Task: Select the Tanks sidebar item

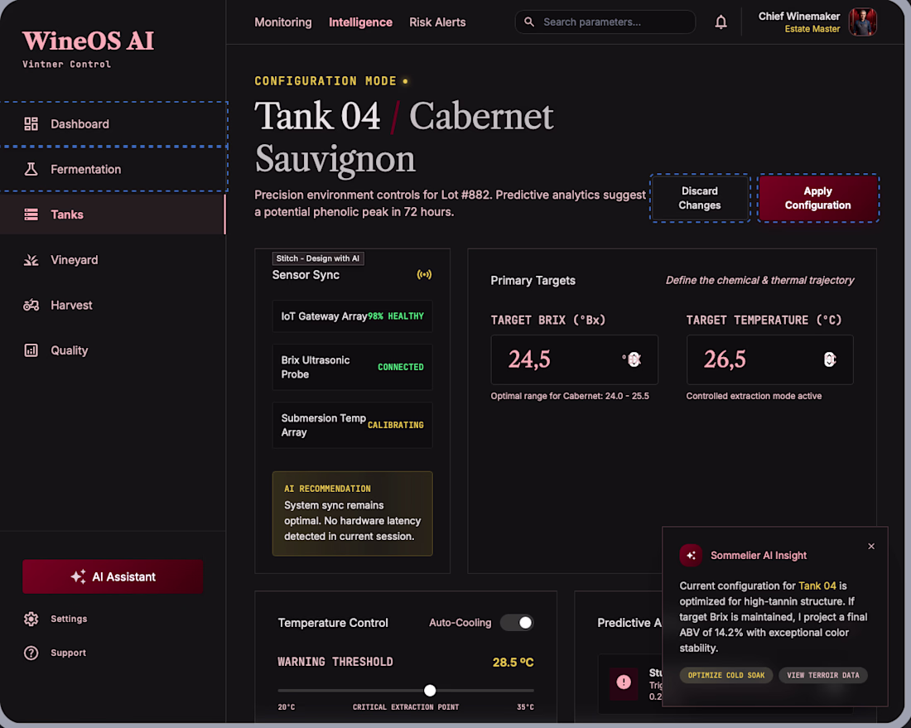Action: pos(113,215)
